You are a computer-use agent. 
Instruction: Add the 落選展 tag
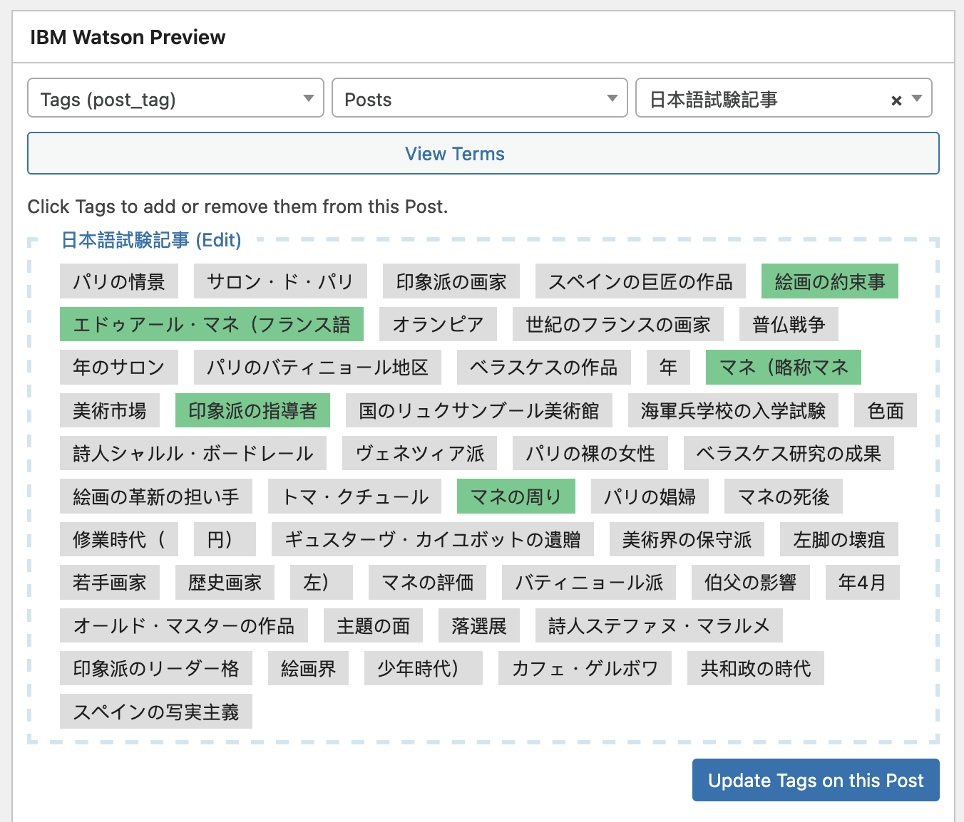click(478, 626)
